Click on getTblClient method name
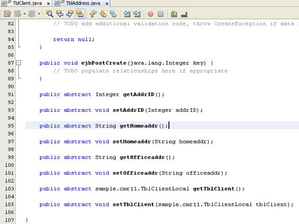 point(214,189)
